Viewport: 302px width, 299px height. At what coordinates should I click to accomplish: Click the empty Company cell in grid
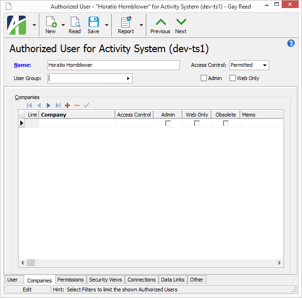[77, 123]
